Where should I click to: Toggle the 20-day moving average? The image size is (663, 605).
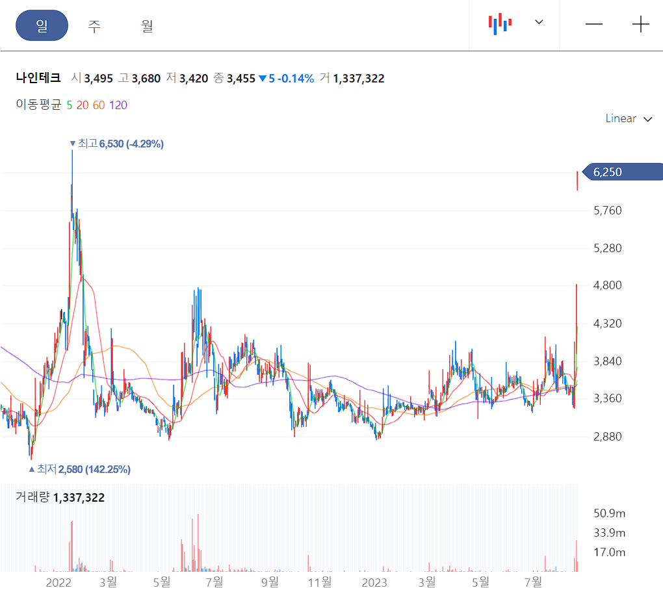[82, 105]
